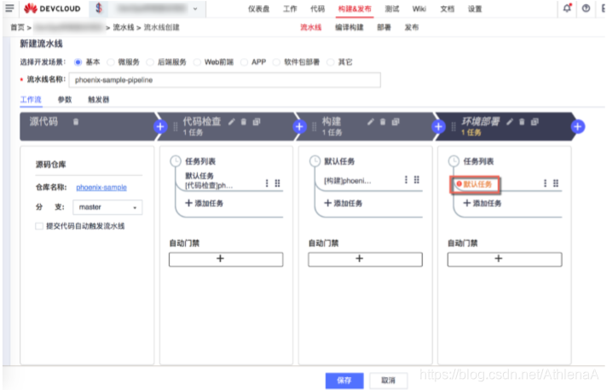
Task: Add stage between 源代码 and 代码检查
Action: point(160,126)
